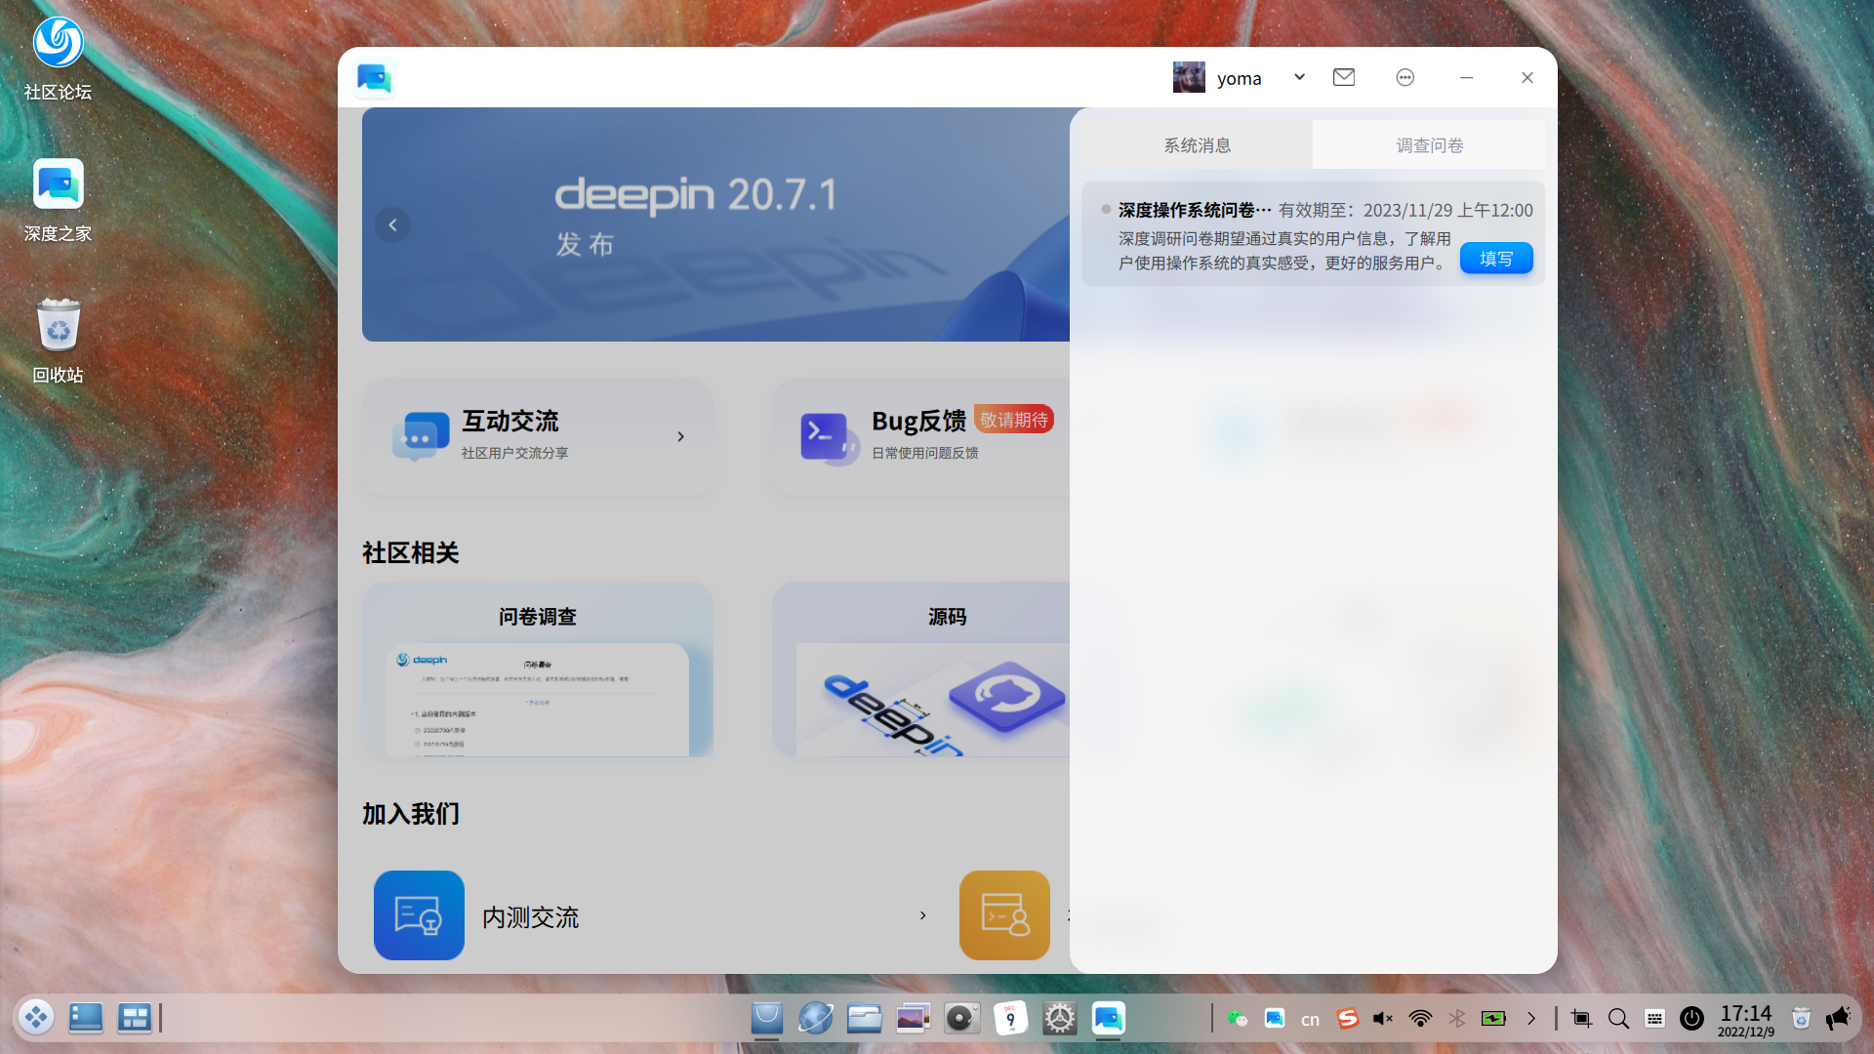Open the deepin 20.7.1 release banner

point(715,224)
